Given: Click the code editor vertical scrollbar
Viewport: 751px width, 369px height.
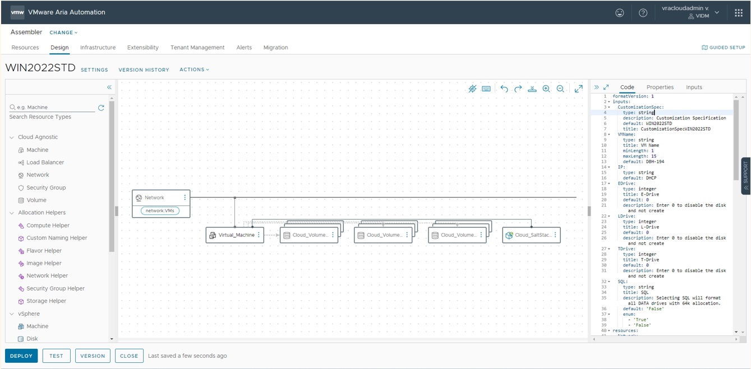Looking at the screenshot, I should point(736,140).
